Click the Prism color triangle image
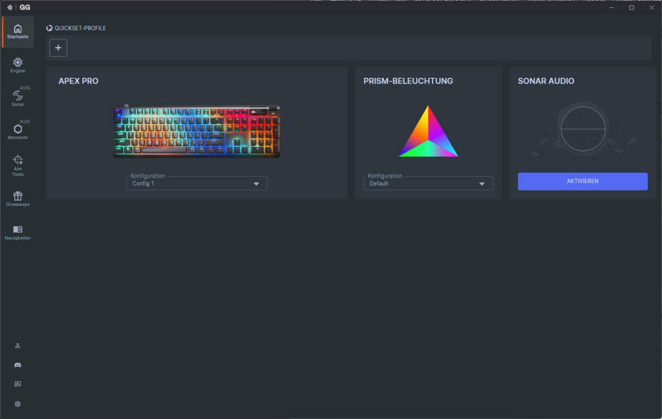Image resolution: width=662 pixels, height=419 pixels. (x=428, y=131)
